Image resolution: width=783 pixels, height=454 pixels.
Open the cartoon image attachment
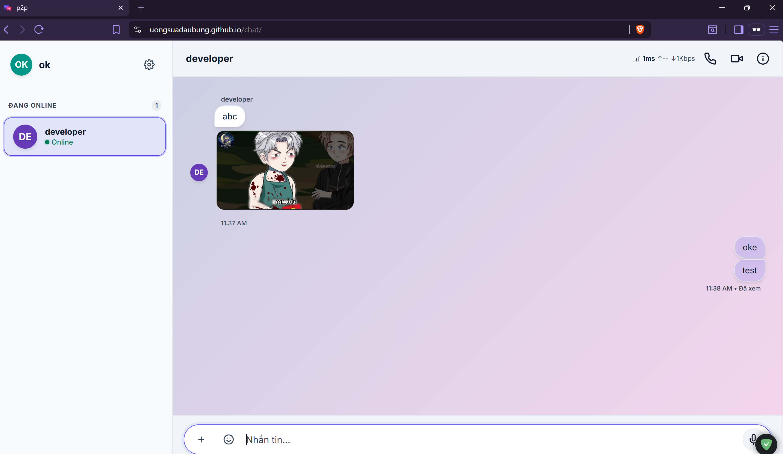[x=285, y=170]
